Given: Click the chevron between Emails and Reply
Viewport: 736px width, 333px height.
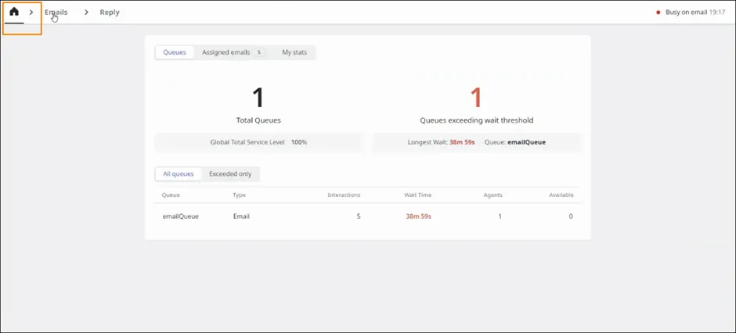Looking at the screenshot, I should pyautogui.click(x=86, y=13).
